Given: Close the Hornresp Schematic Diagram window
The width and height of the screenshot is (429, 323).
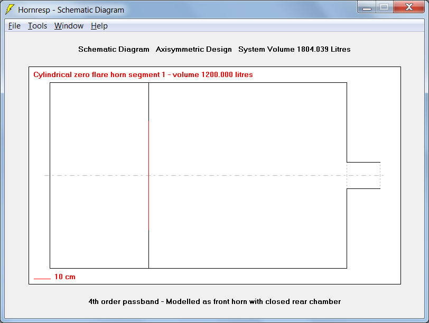Looking at the screenshot, I should click(409, 7).
